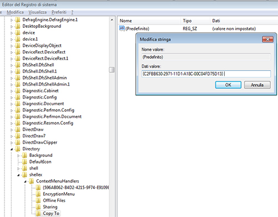This screenshot has width=278, height=217.
Task: Collapse the shellex tree node
Action: [18, 175]
